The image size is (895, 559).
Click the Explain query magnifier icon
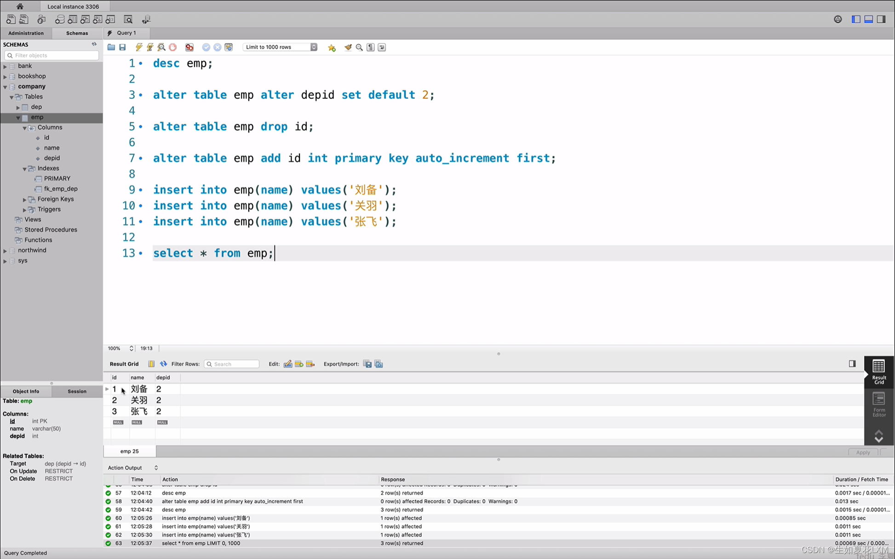(161, 47)
